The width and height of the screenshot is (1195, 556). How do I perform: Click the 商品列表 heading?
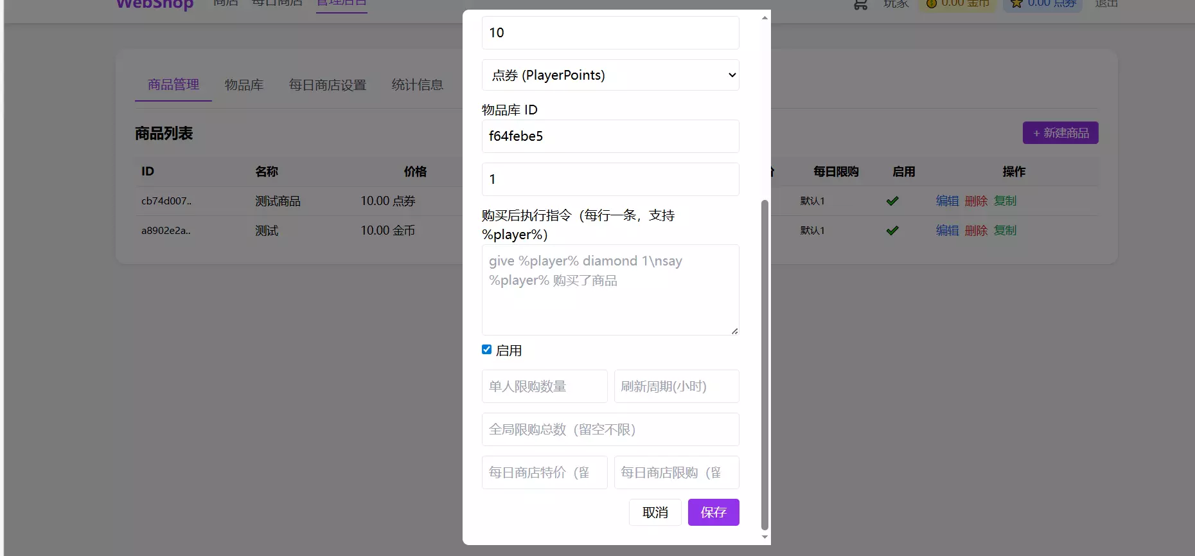164,133
